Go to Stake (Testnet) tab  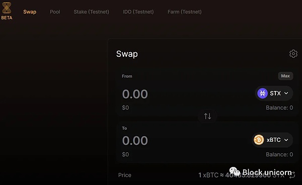click(91, 12)
